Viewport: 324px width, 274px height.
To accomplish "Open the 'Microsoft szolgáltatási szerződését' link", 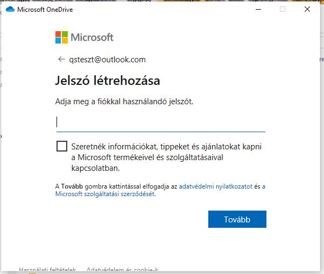I will pyautogui.click(x=105, y=194).
